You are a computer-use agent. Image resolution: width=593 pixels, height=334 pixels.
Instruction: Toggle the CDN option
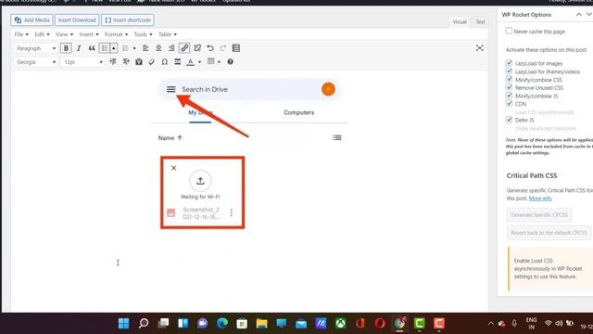click(x=509, y=103)
